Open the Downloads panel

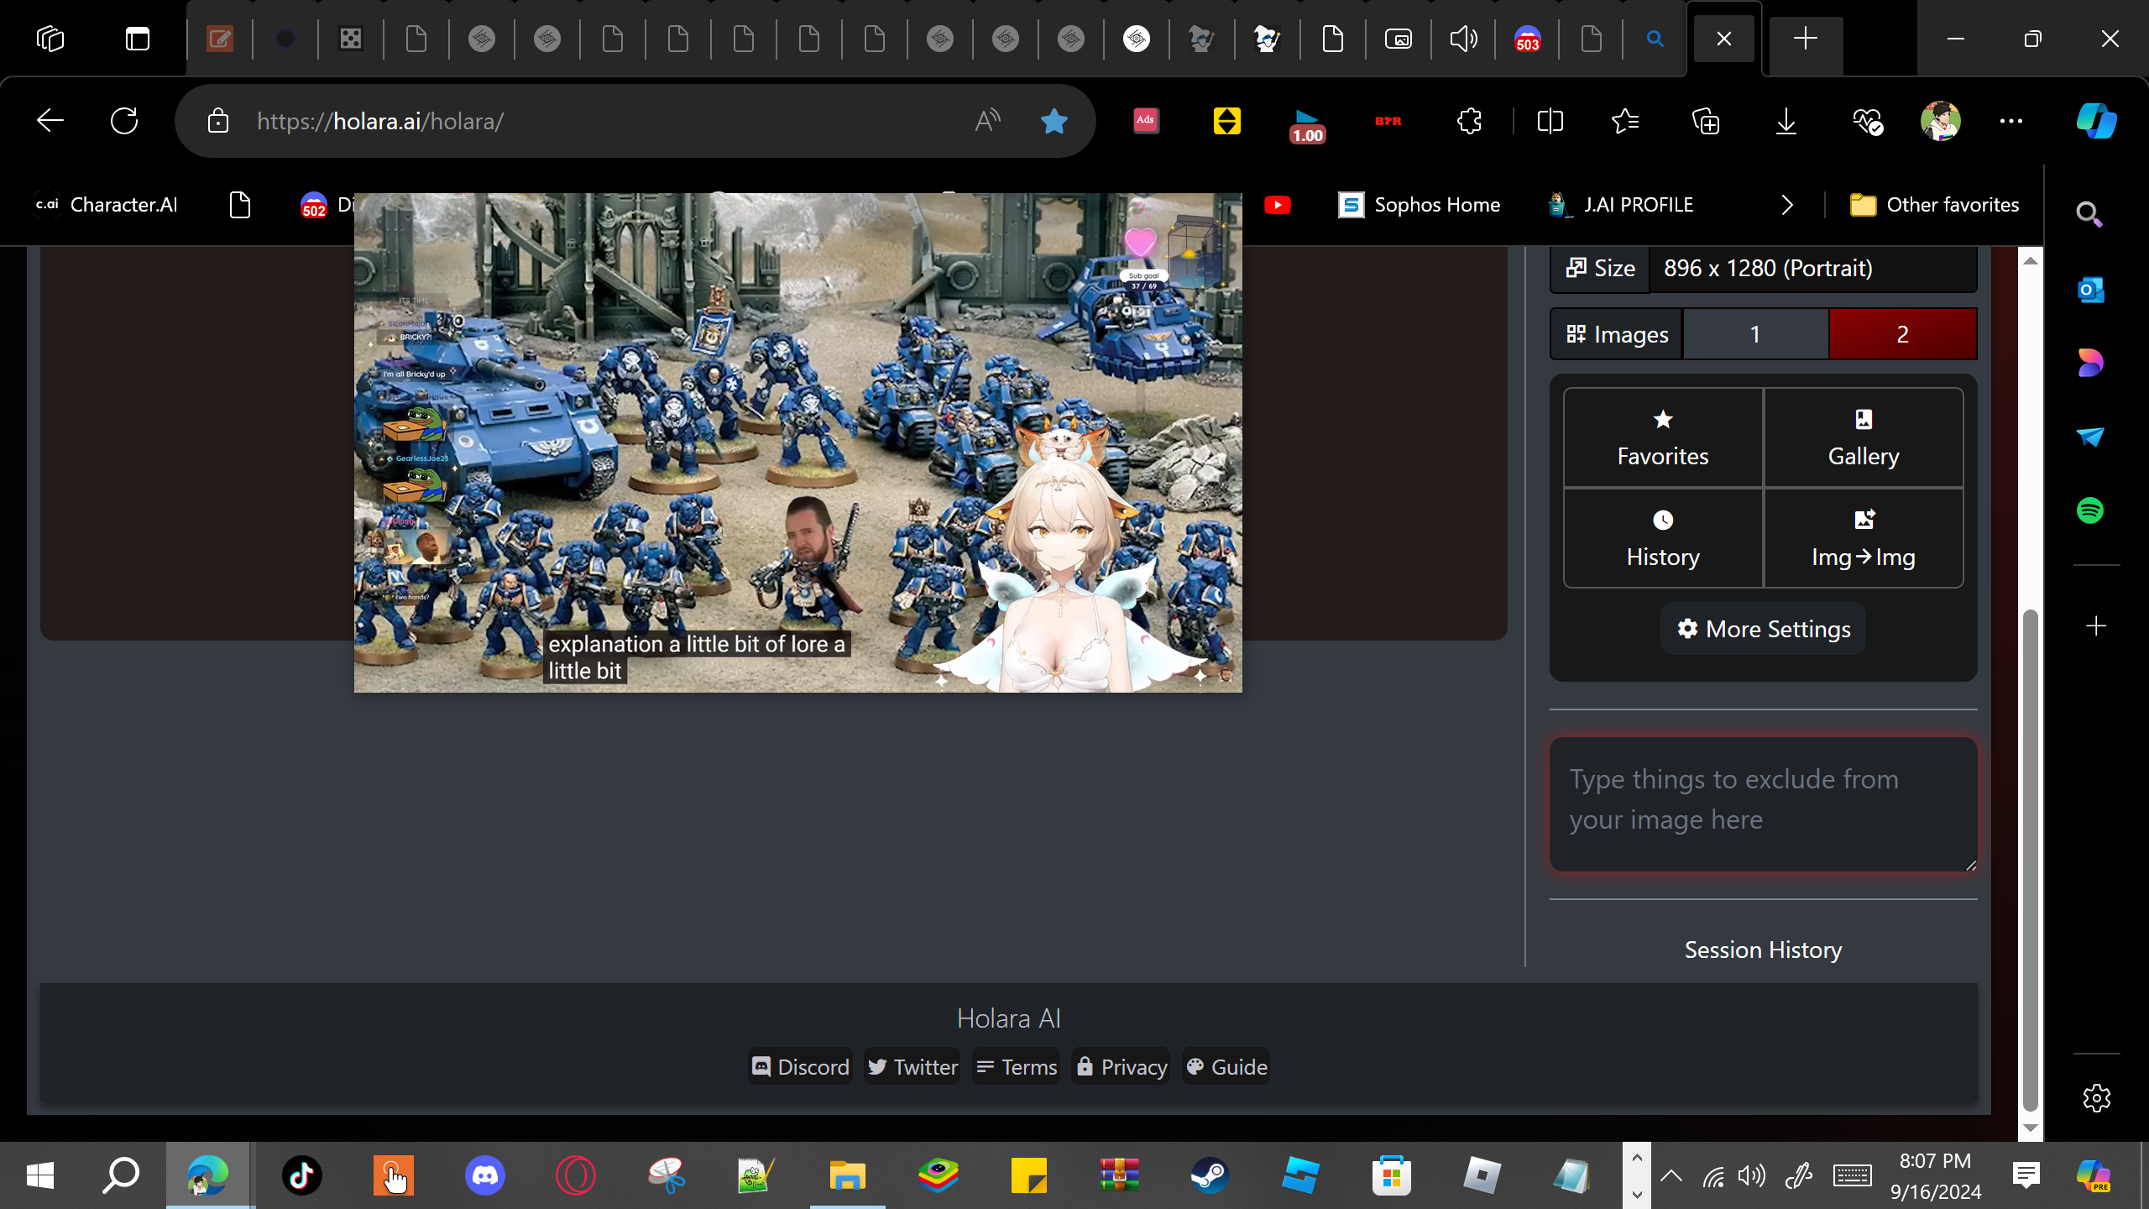click(1786, 121)
